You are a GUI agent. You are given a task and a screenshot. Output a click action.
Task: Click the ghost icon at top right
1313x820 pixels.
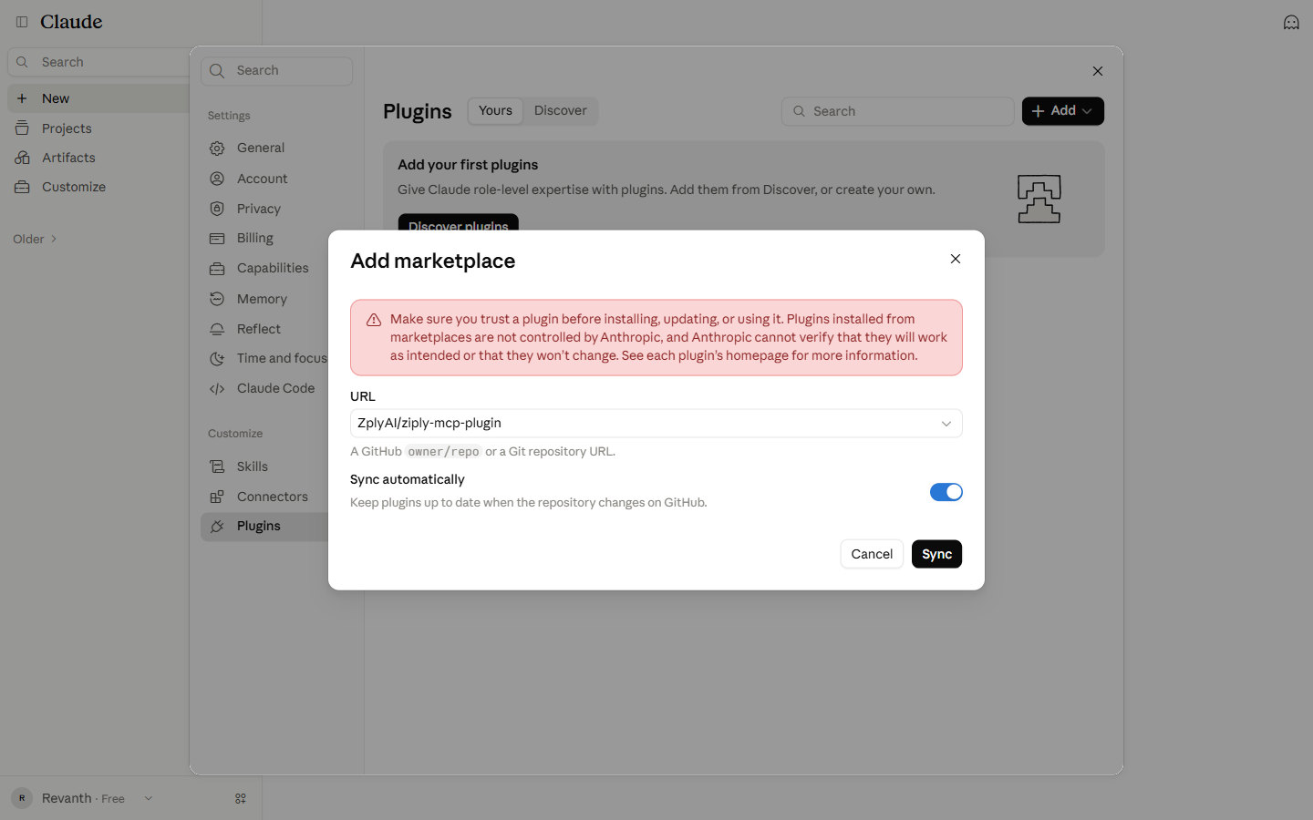point(1291,22)
